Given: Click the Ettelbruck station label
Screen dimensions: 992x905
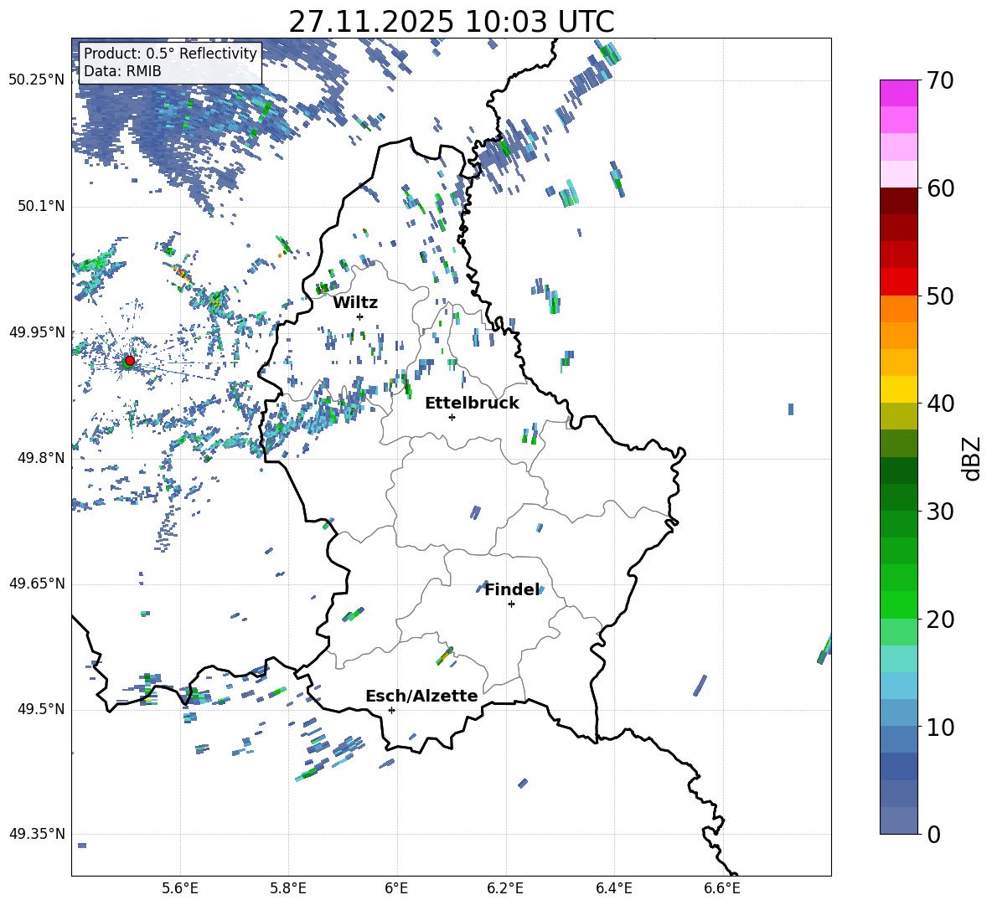Looking at the screenshot, I should (x=472, y=404).
